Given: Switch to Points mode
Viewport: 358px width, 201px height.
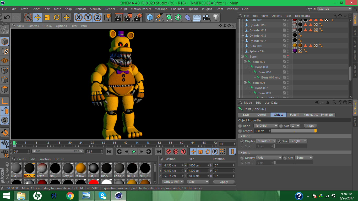Looking at the screenshot, I should click(5, 70).
